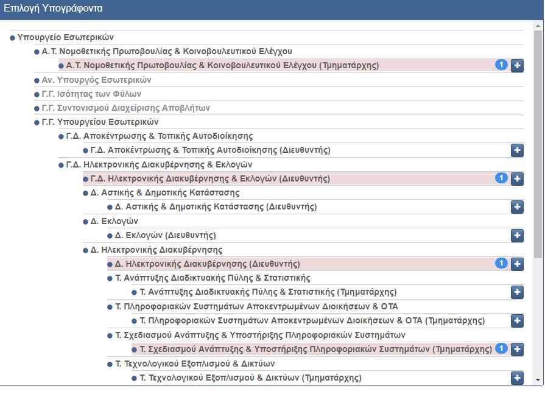Select Τ. Τεχνολογικού Εξοπλισμού & Δικτύων unit label
545x408 pixels.
[x=195, y=364]
